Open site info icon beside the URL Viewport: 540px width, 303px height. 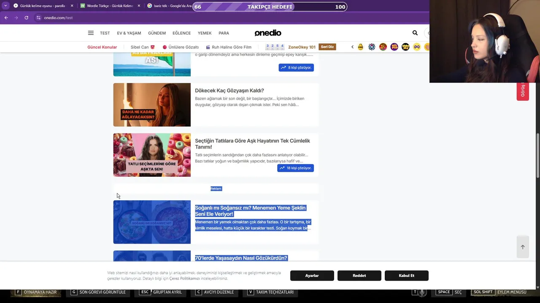(x=38, y=18)
